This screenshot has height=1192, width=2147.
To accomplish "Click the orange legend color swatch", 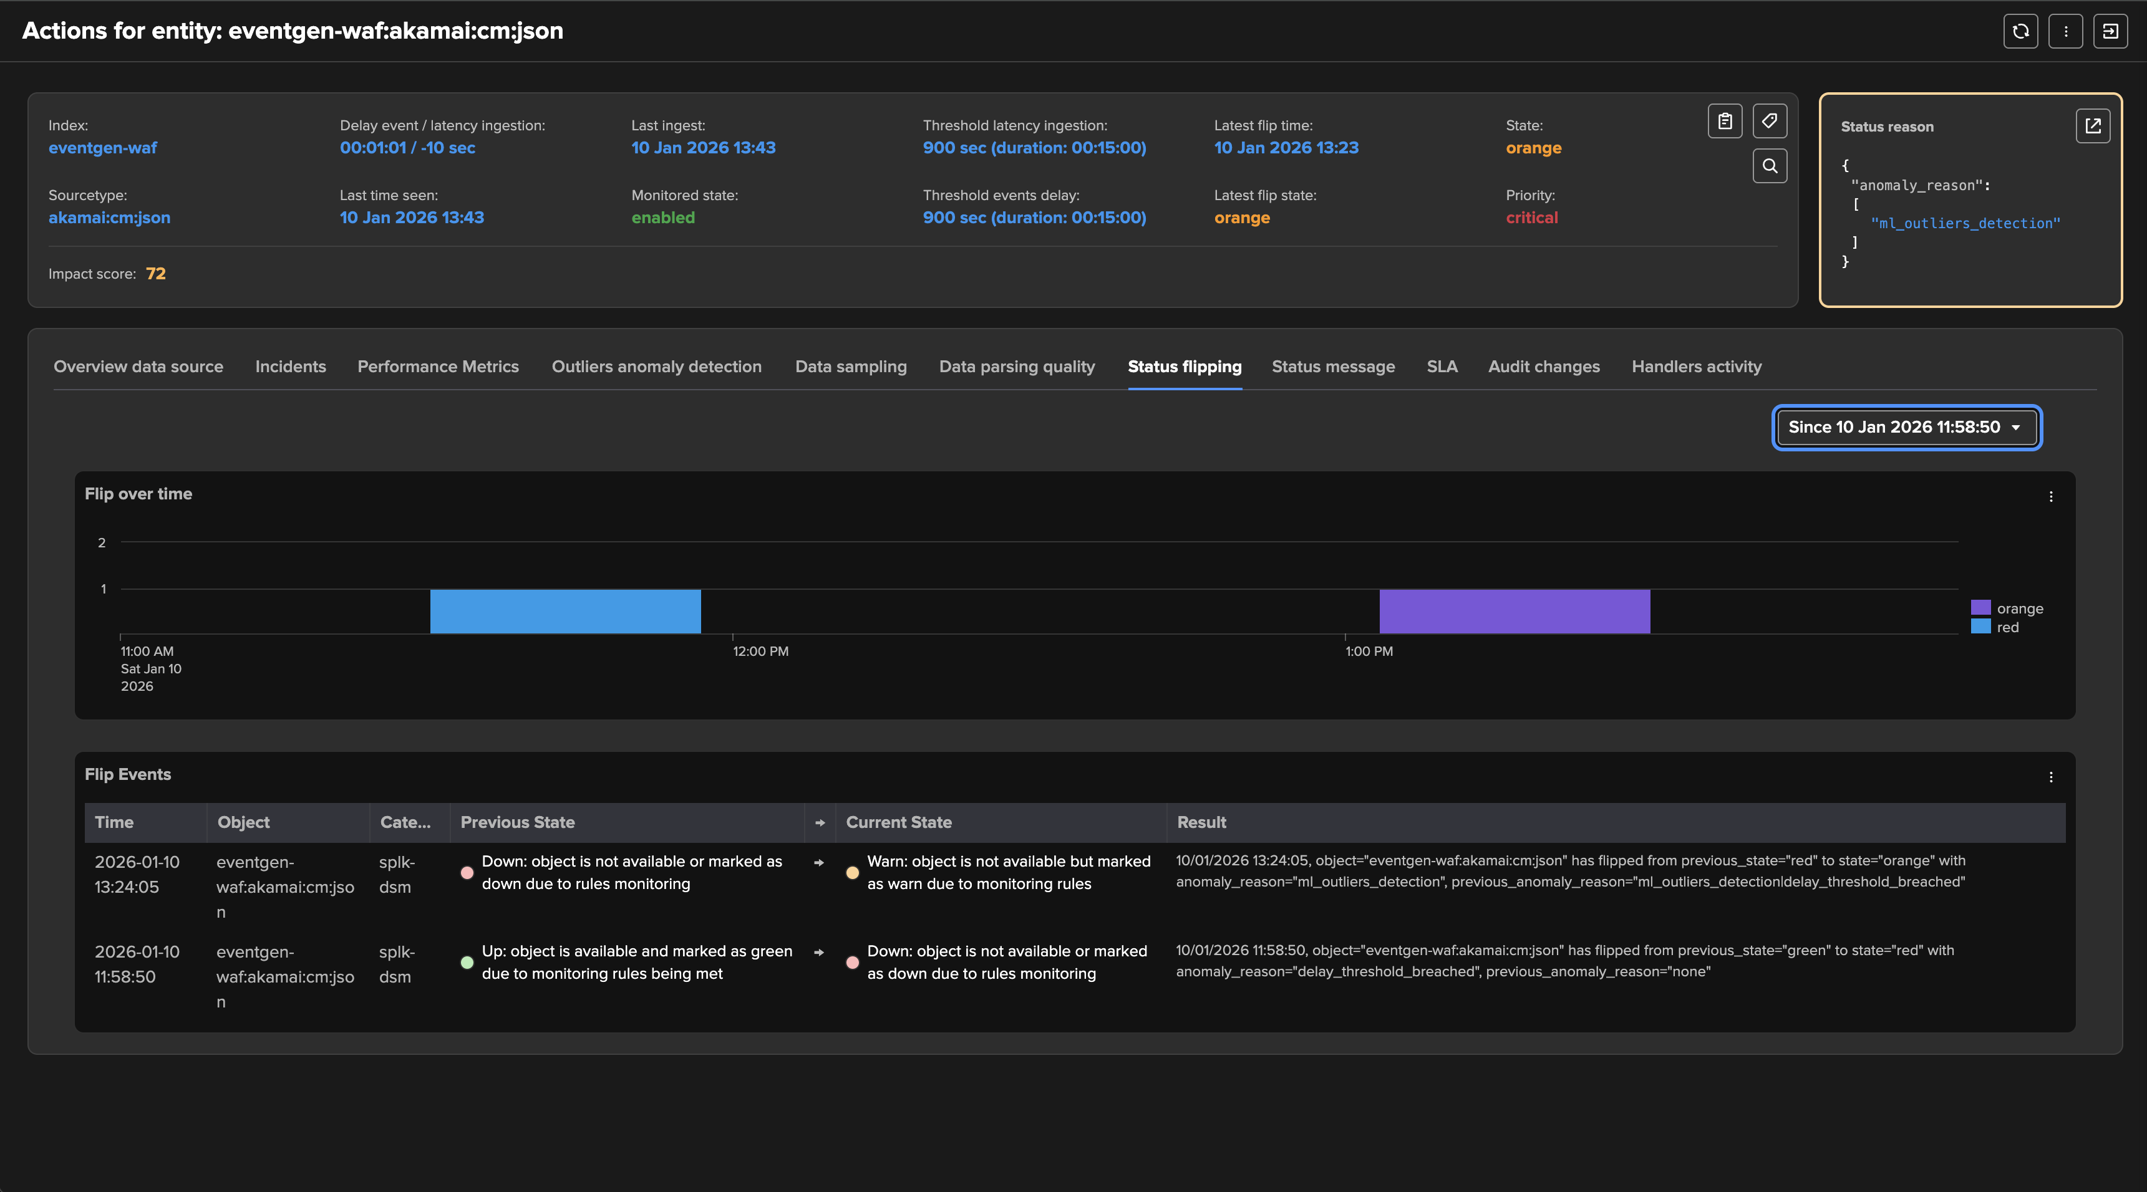I will point(1980,608).
